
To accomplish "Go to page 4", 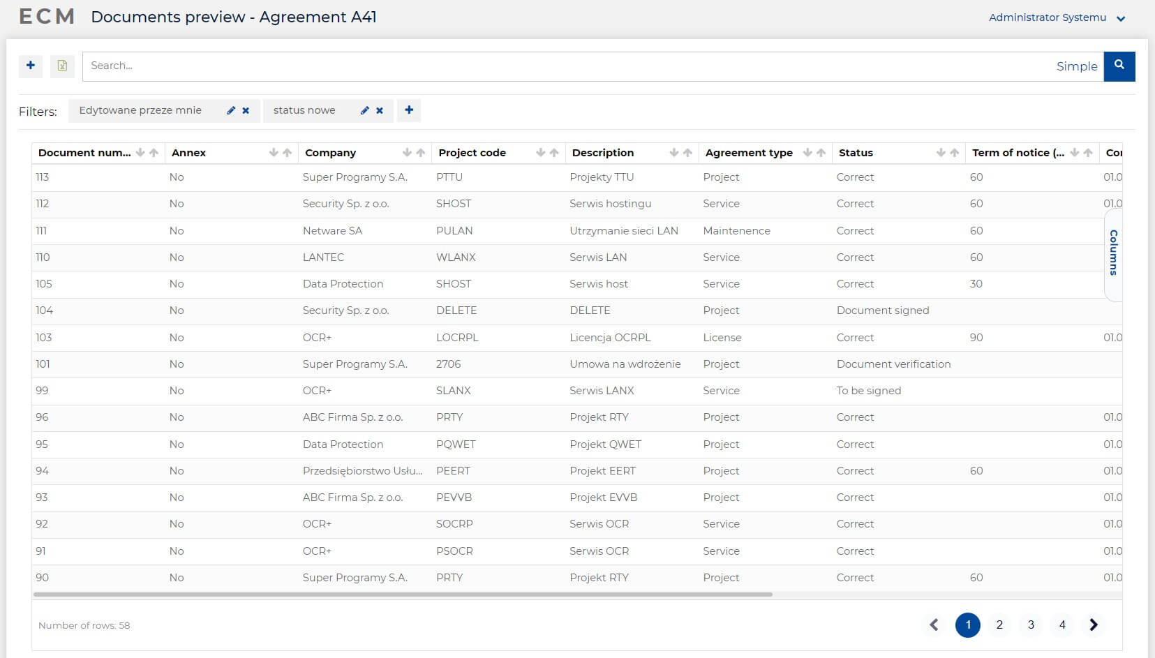I will [1062, 625].
